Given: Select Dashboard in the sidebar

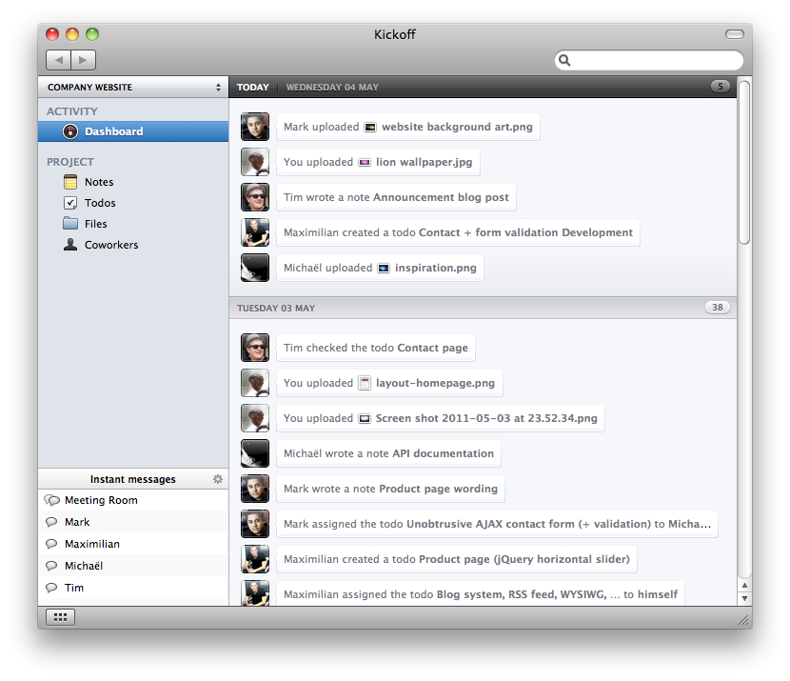Looking at the screenshot, I should point(133,131).
